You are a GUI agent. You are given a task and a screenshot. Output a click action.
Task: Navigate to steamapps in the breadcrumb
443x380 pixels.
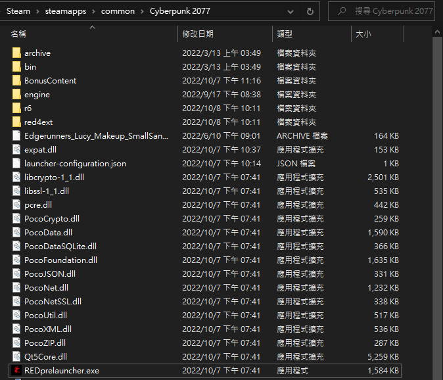(x=66, y=11)
